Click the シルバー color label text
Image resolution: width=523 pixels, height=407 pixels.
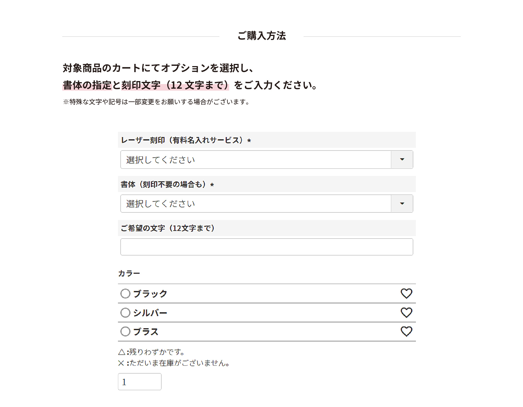[150, 313]
